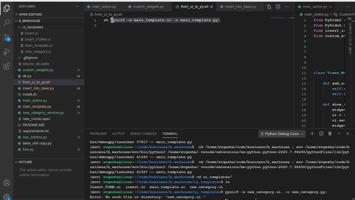The width and height of the screenshot is (355, 200).
Task: Click the open changes compare icon
Action: tap(268, 7)
